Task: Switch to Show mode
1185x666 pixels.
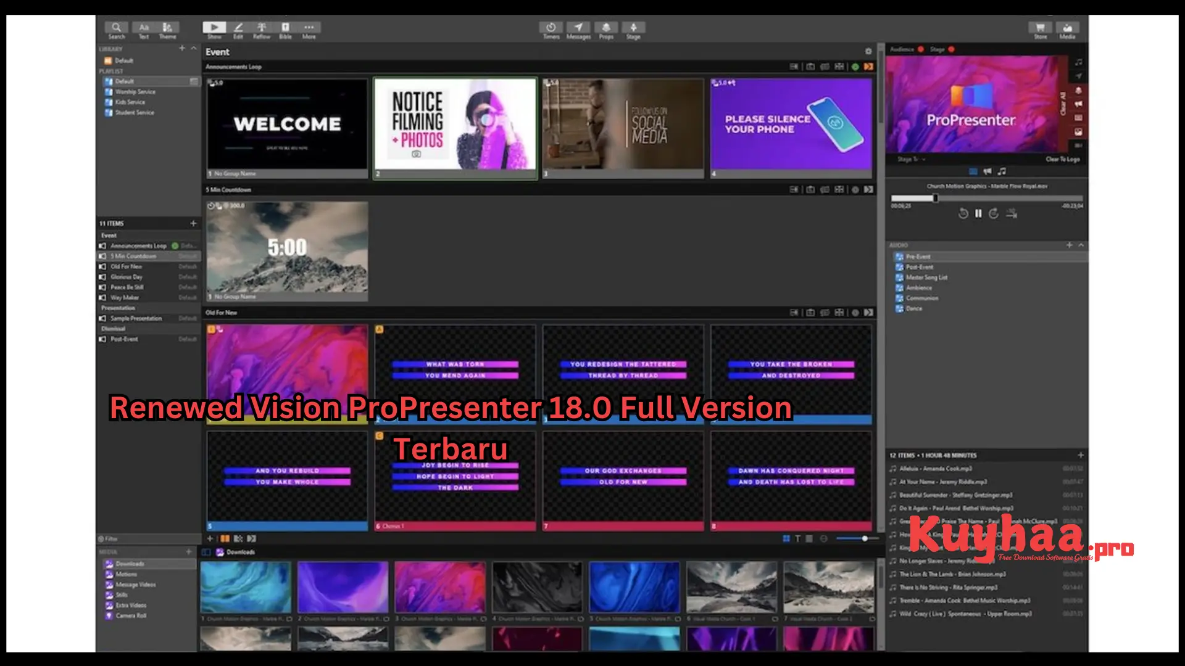Action: 214,30
